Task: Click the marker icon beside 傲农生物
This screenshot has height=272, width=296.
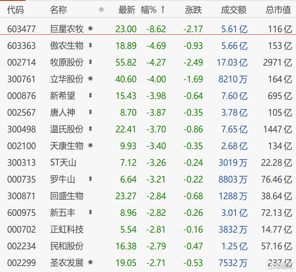Action: coord(90,45)
